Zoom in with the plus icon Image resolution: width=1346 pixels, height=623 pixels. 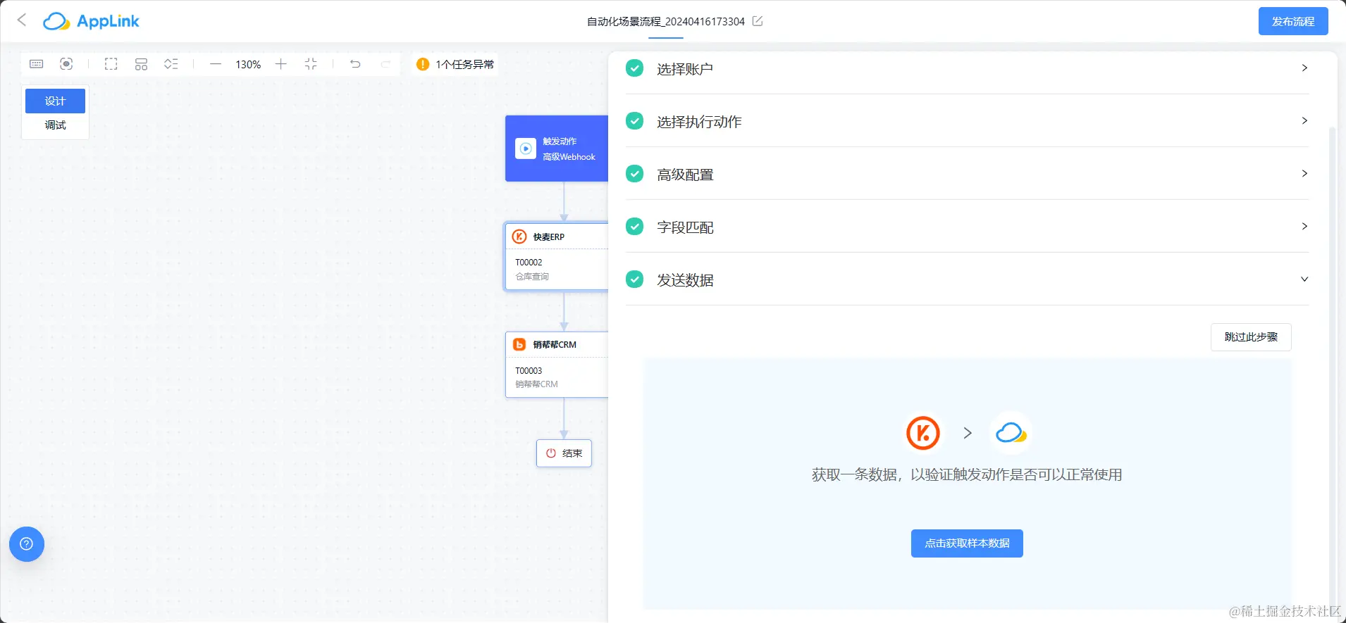[280, 64]
